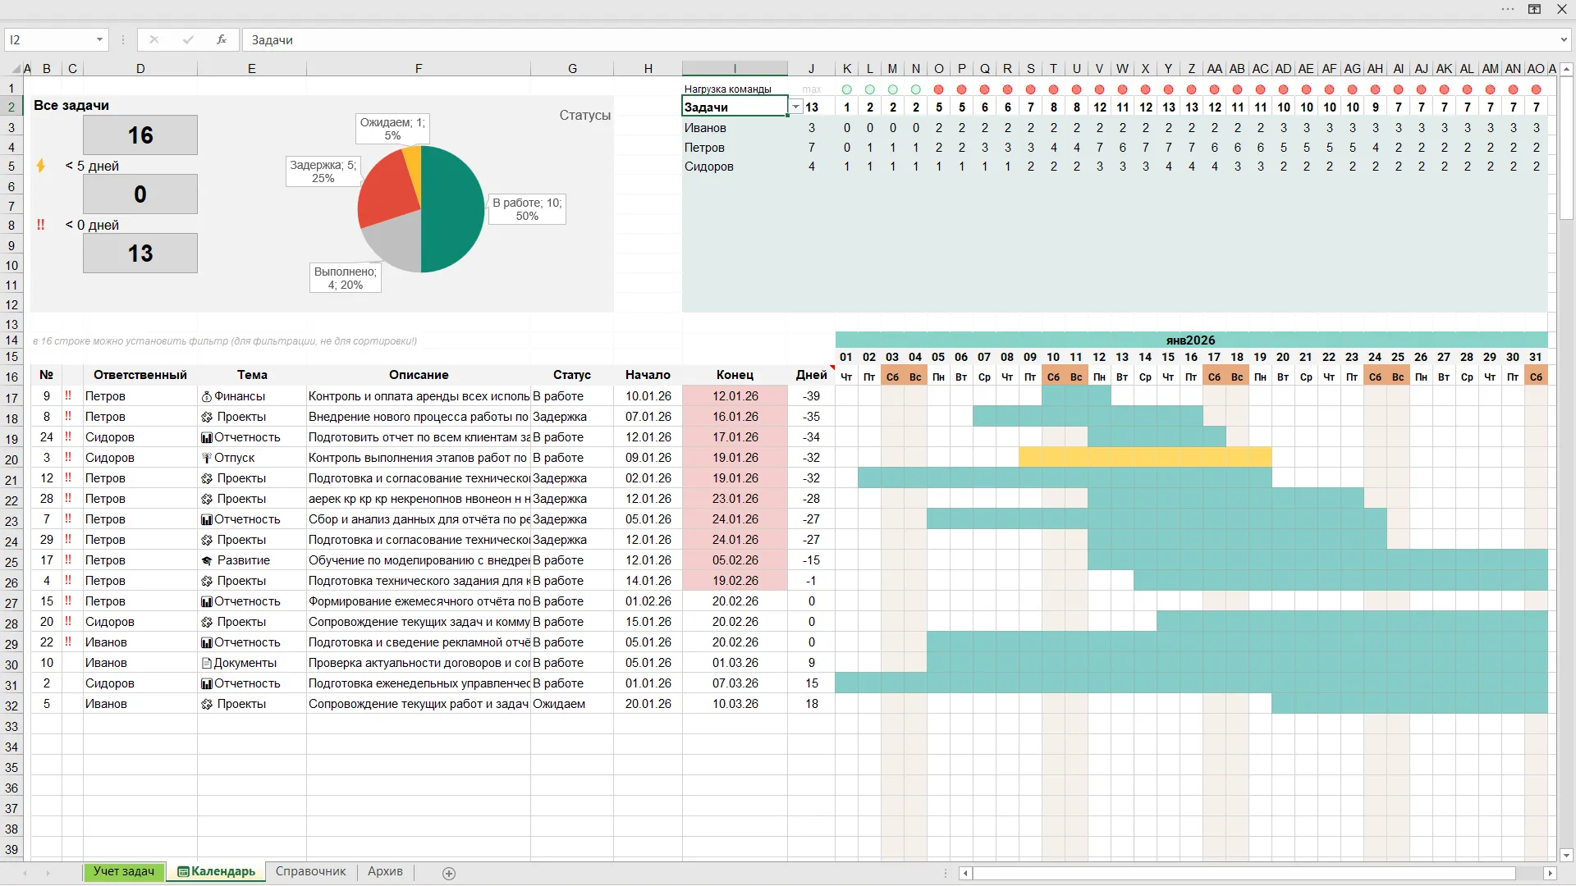The height and width of the screenshot is (886, 1576).
Task: Click the Select All triangle corner
Action: [x=16, y=69]
